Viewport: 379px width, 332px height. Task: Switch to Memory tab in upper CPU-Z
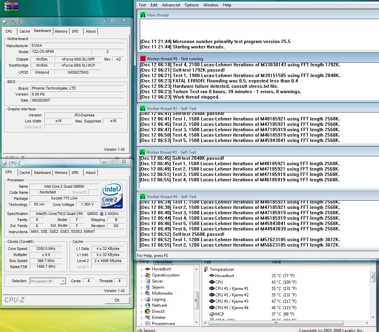click(x=61, y=31)
